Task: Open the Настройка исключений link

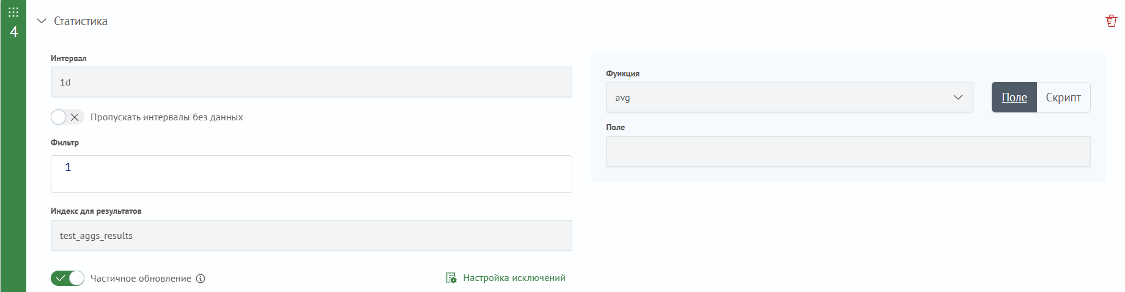Action: (514, 278)
